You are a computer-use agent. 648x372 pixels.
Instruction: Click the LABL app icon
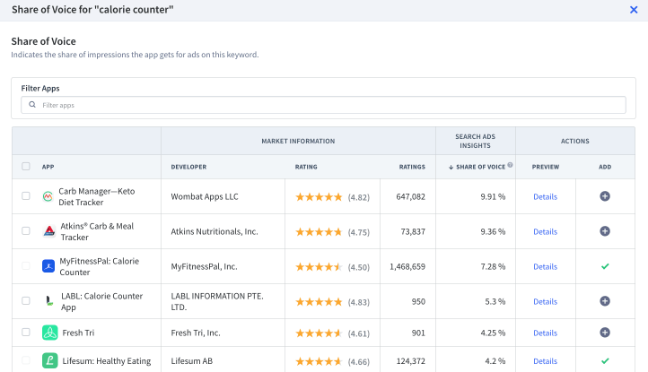pos(49,301)
